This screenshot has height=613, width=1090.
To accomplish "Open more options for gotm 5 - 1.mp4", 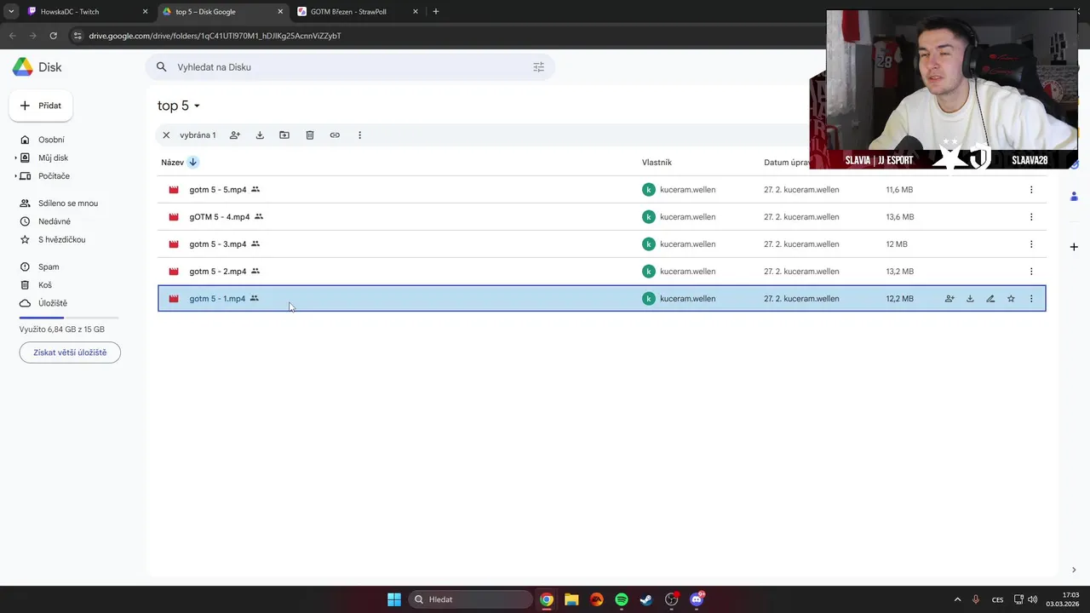I will pos(1031,299).
